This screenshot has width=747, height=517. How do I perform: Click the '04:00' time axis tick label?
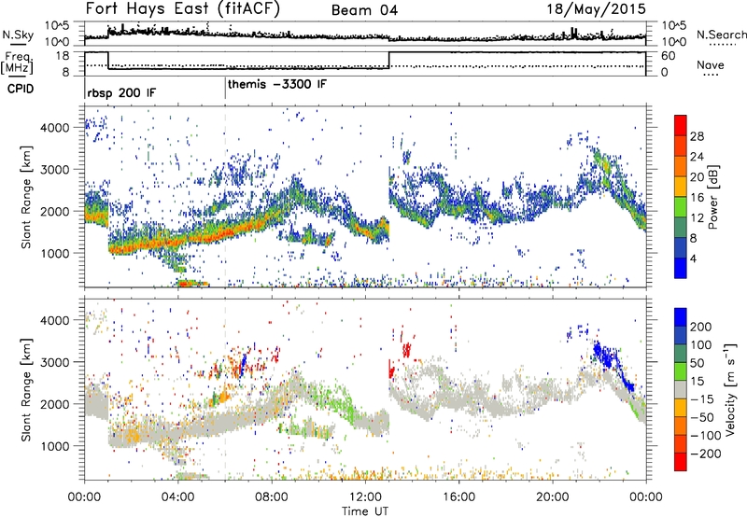[x=177, y=497]
